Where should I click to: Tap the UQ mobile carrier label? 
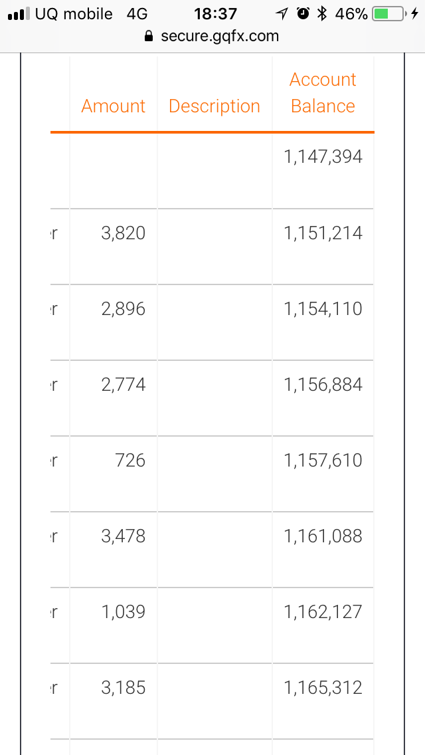74,13
